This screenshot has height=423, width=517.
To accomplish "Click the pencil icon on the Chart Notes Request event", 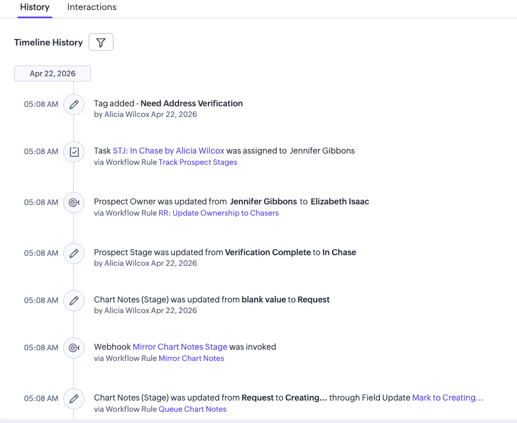I will (74, 300).
